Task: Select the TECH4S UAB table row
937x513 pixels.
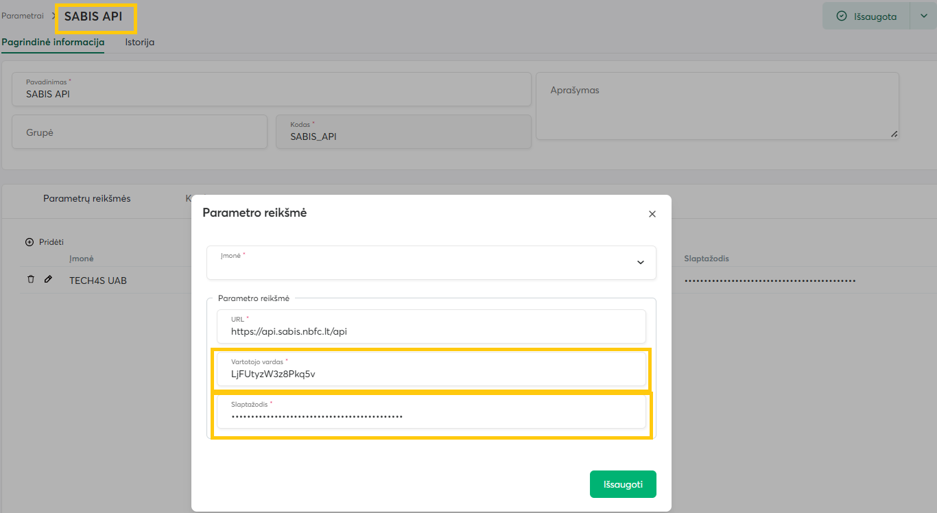Action: (x=98, y=281)
